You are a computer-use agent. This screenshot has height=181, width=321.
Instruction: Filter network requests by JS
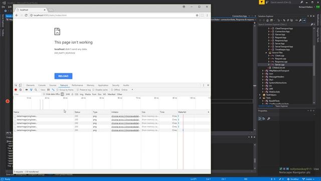point(72,95)
